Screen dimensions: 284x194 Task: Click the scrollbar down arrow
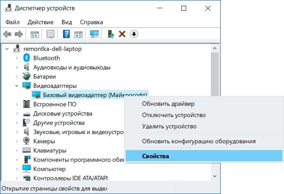[215, 176]
